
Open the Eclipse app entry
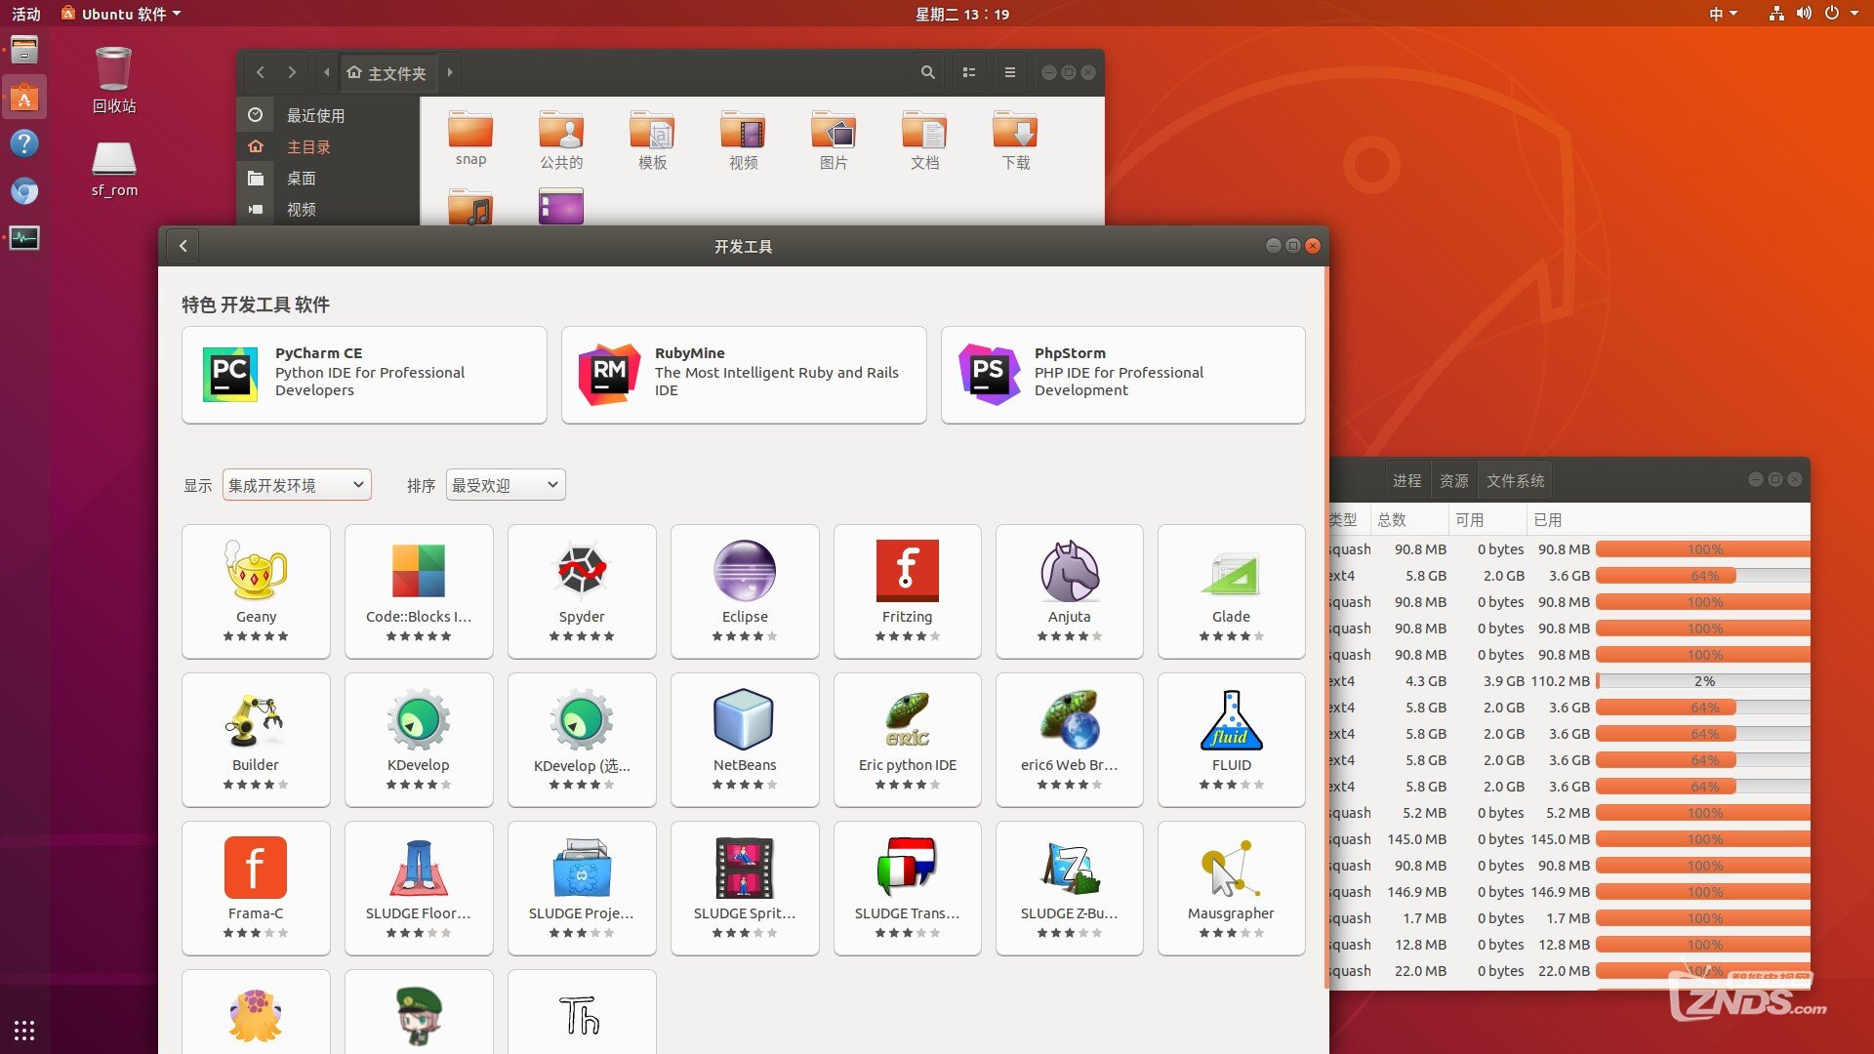[x=745, y=589]
